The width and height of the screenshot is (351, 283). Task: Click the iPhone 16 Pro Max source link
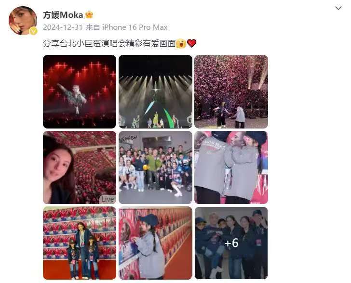coord(135,27)
